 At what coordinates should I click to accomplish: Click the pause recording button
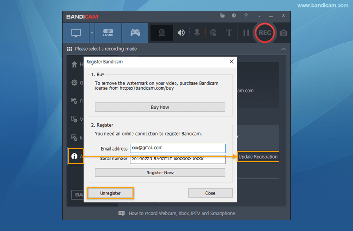tap(246, 33)
